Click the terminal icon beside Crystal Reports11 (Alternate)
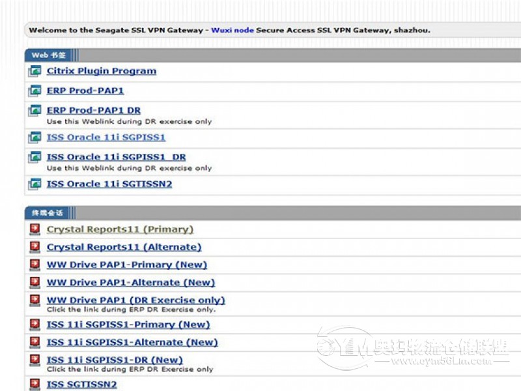Viewport: 521px width, 391px height. click(x=35, y=247)
